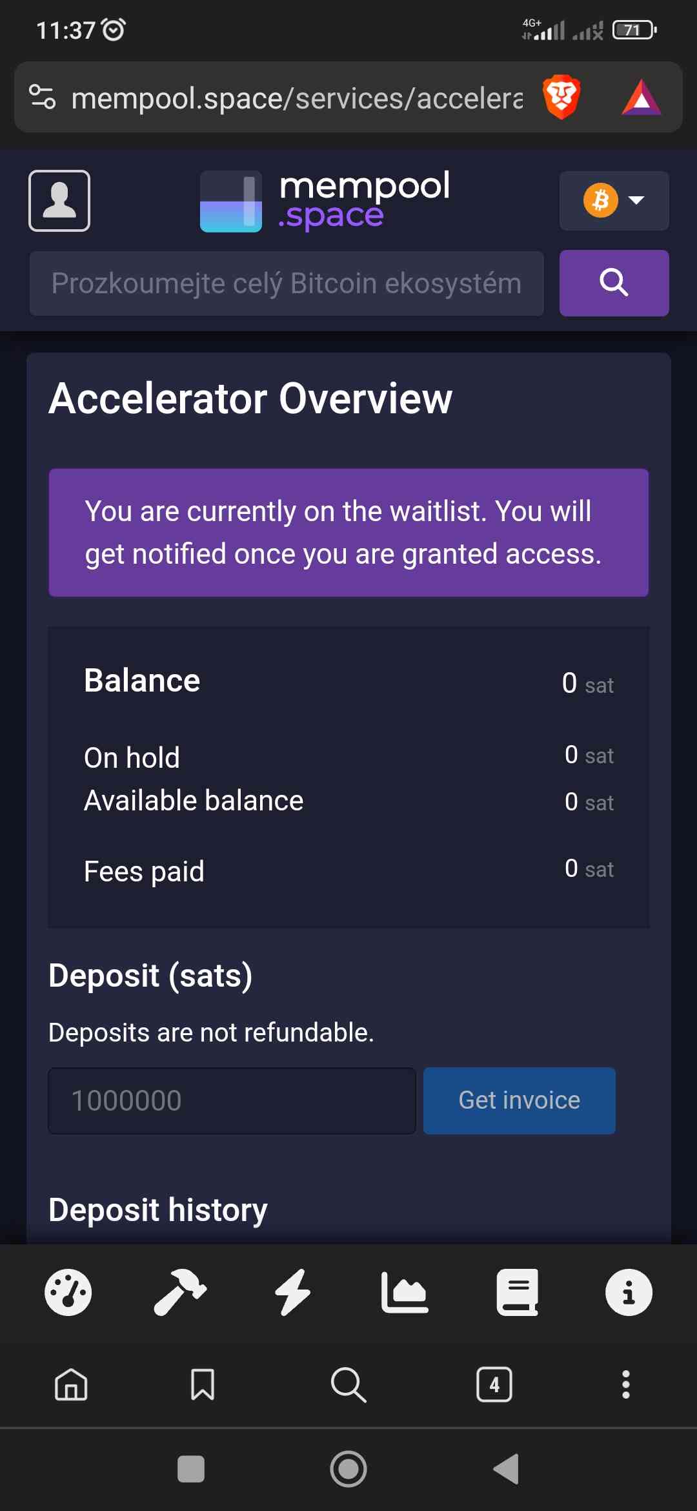Enter deposit amount in sats field
697x1511 pixels.
(x=232, y=1100)
